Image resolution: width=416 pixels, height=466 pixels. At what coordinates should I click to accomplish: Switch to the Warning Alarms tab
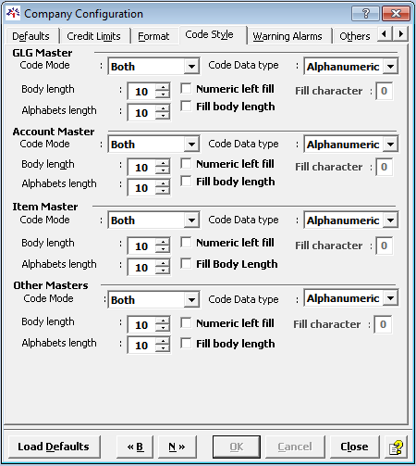coord(288,36)
